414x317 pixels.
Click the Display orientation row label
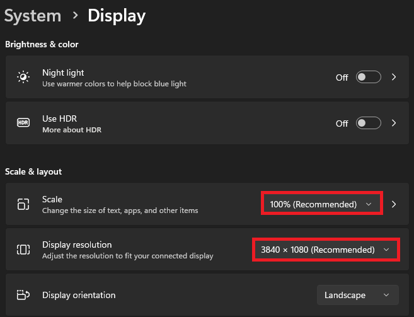(x=79, y=295)
